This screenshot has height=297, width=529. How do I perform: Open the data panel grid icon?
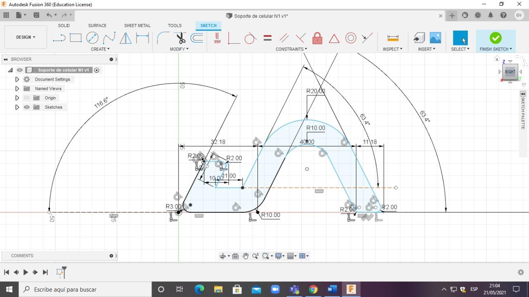[6, 15]
